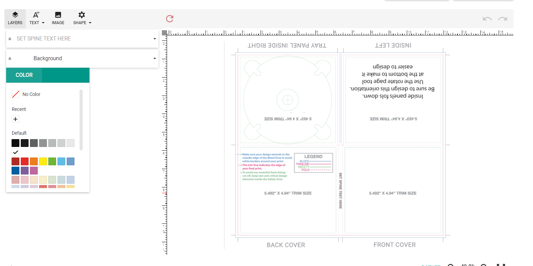
Task: Select the vertical spine text on canvas
Action: 340,190
